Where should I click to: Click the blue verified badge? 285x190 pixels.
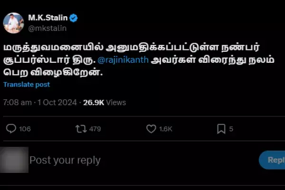(74, 19)
